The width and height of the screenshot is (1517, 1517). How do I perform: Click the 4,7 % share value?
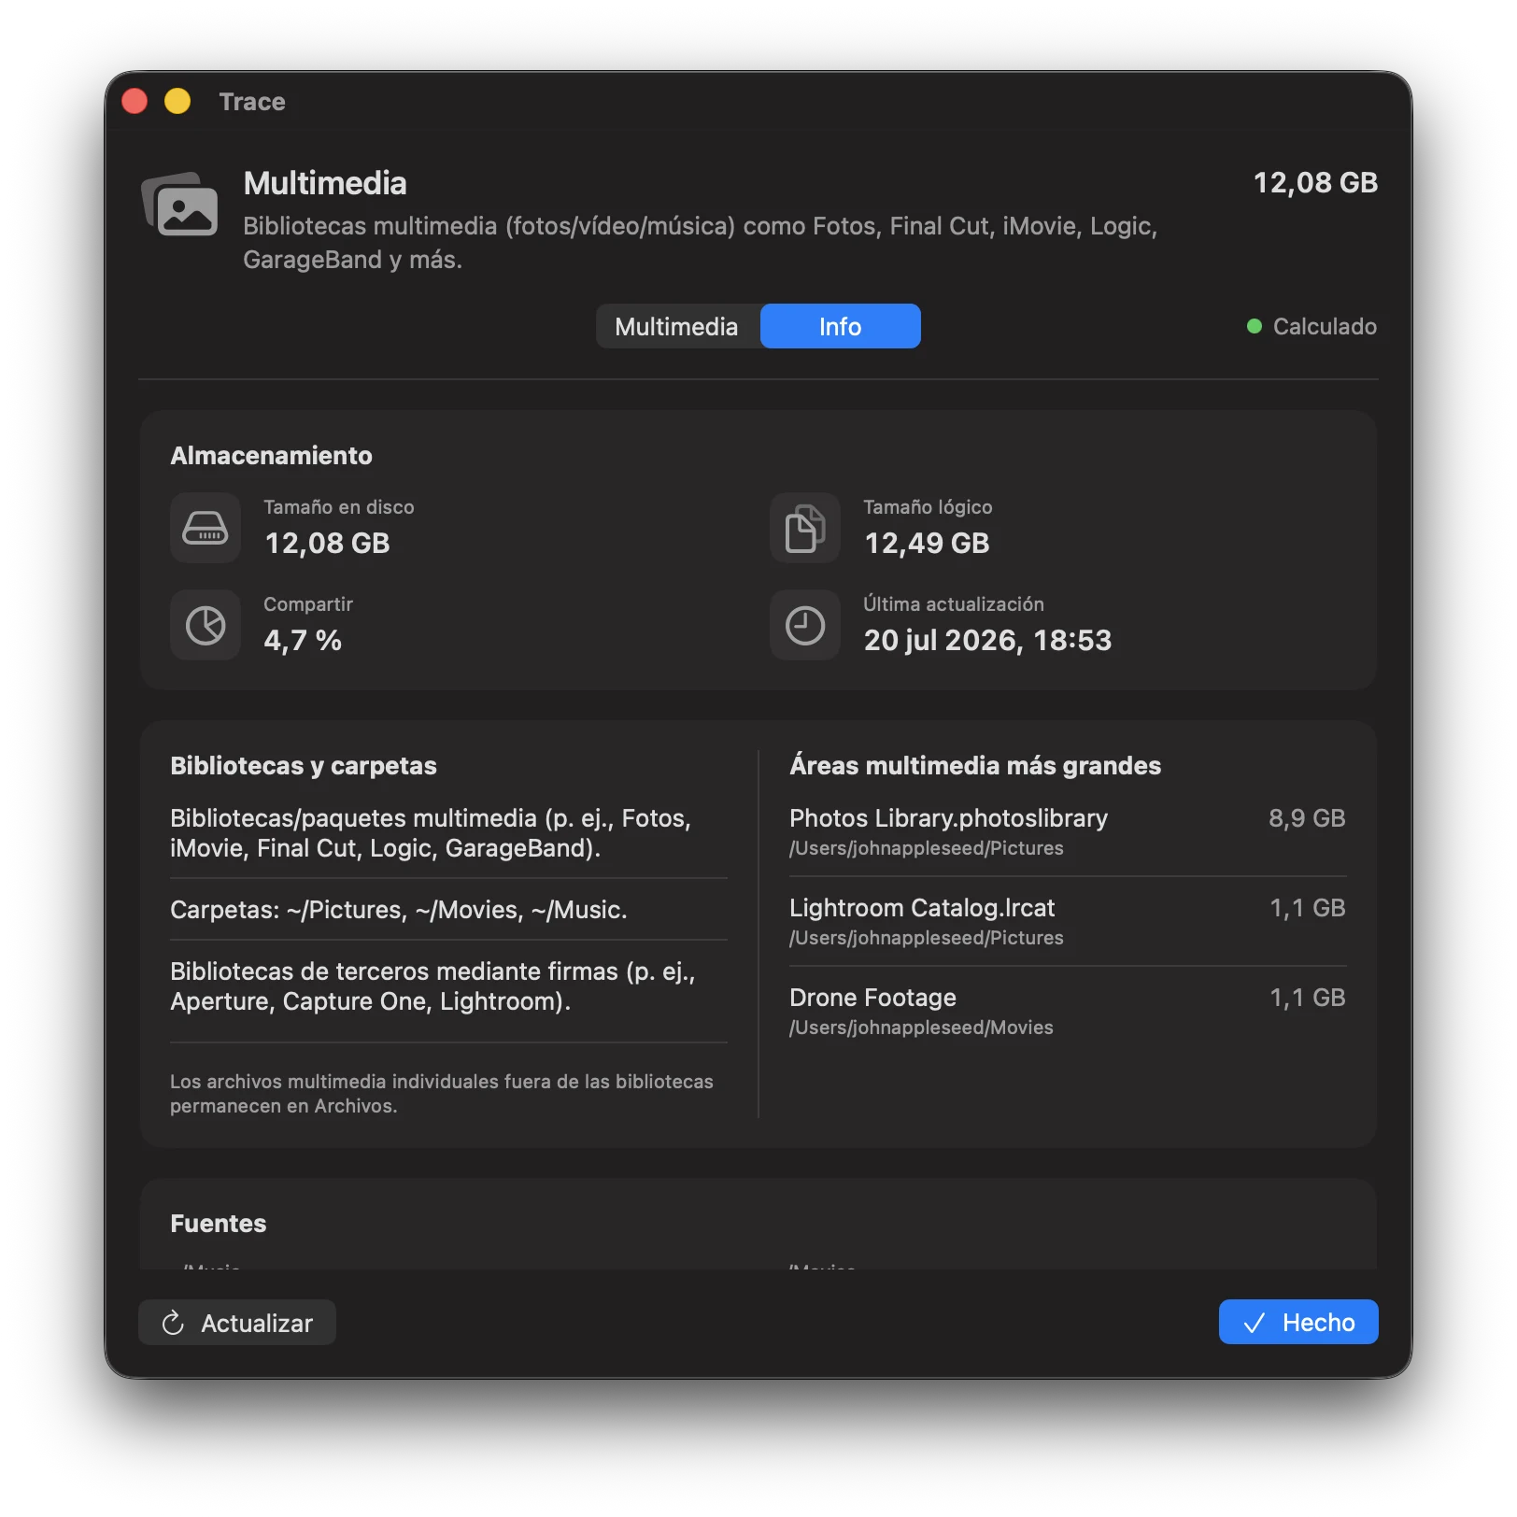303,640
